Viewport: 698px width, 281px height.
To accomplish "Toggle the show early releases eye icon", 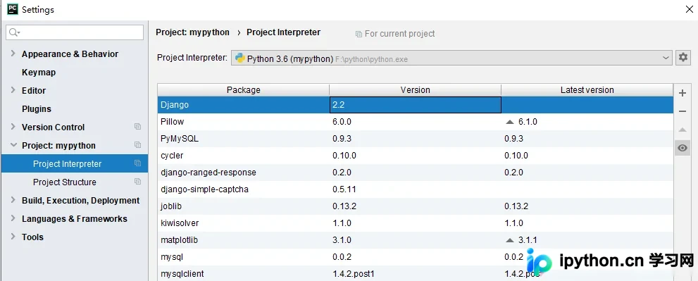I will click(683, 148).
